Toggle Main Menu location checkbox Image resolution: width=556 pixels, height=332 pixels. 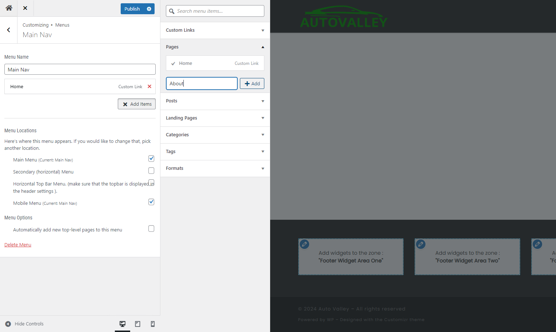pyautogui.click(x=151, y=159)
